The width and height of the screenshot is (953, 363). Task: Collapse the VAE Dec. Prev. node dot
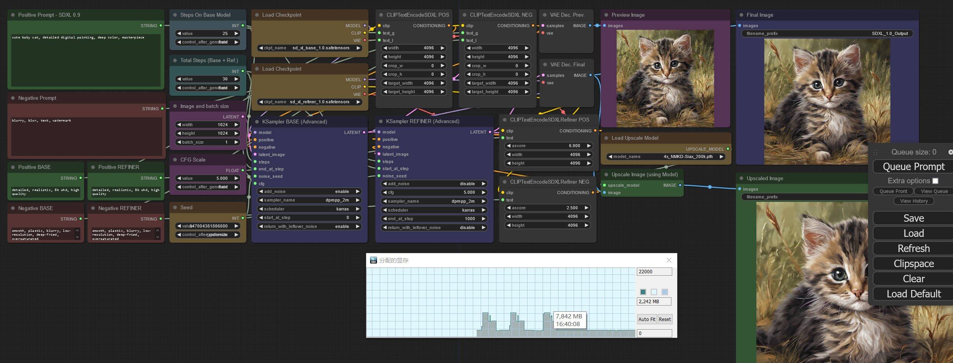coord(545,15)
